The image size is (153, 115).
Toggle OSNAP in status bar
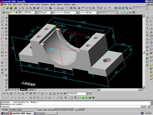pos(64,110)
